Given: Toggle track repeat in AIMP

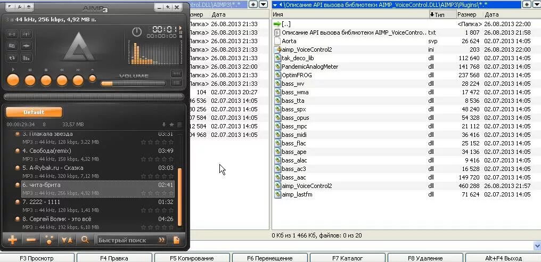Looking at the screenshot, I should (12, 58).
